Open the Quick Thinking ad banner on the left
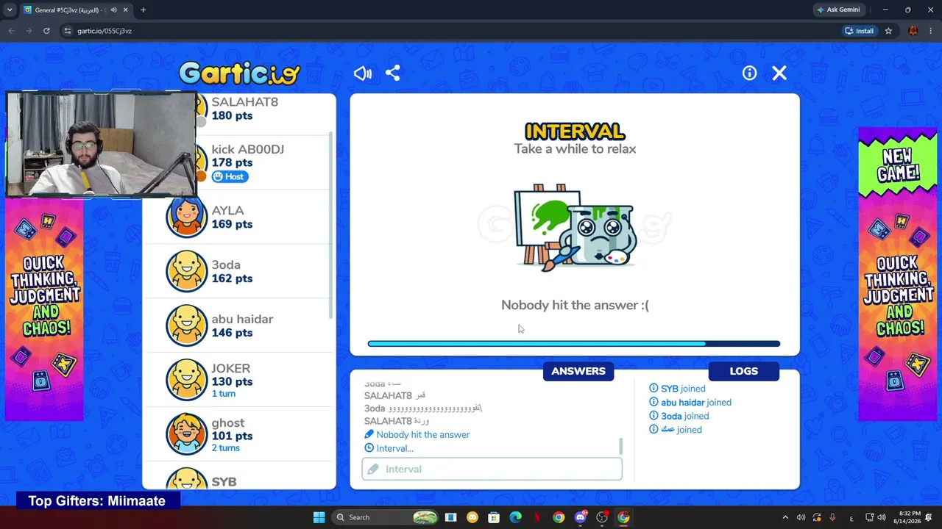 (44, 309)
